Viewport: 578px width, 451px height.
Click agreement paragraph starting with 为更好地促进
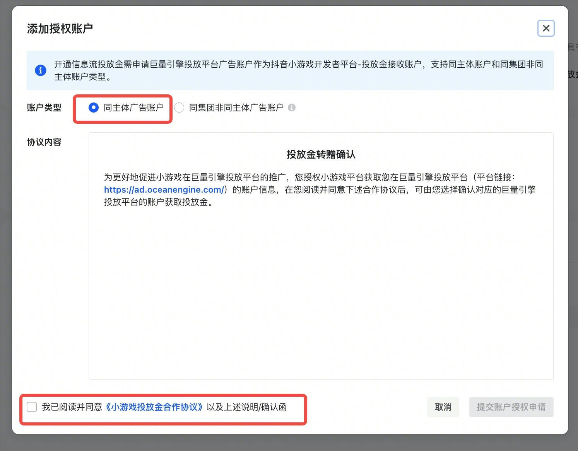coord(320,190)
